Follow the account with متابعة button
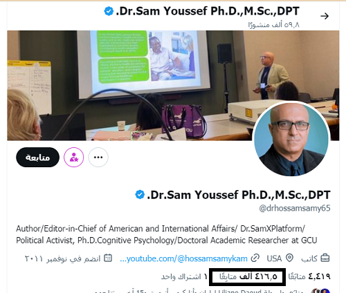This screenshot has height=293, width=346. coord(38,158)
